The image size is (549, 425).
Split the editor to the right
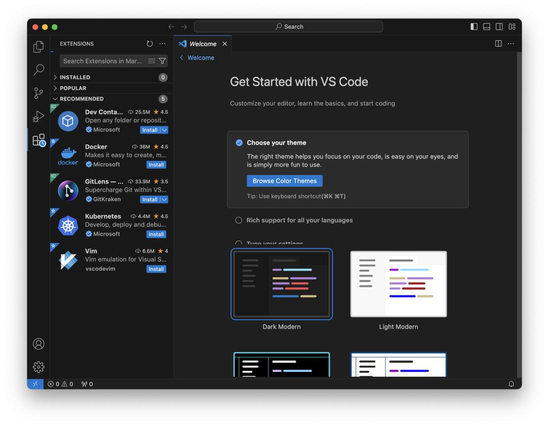click(499, 43)
